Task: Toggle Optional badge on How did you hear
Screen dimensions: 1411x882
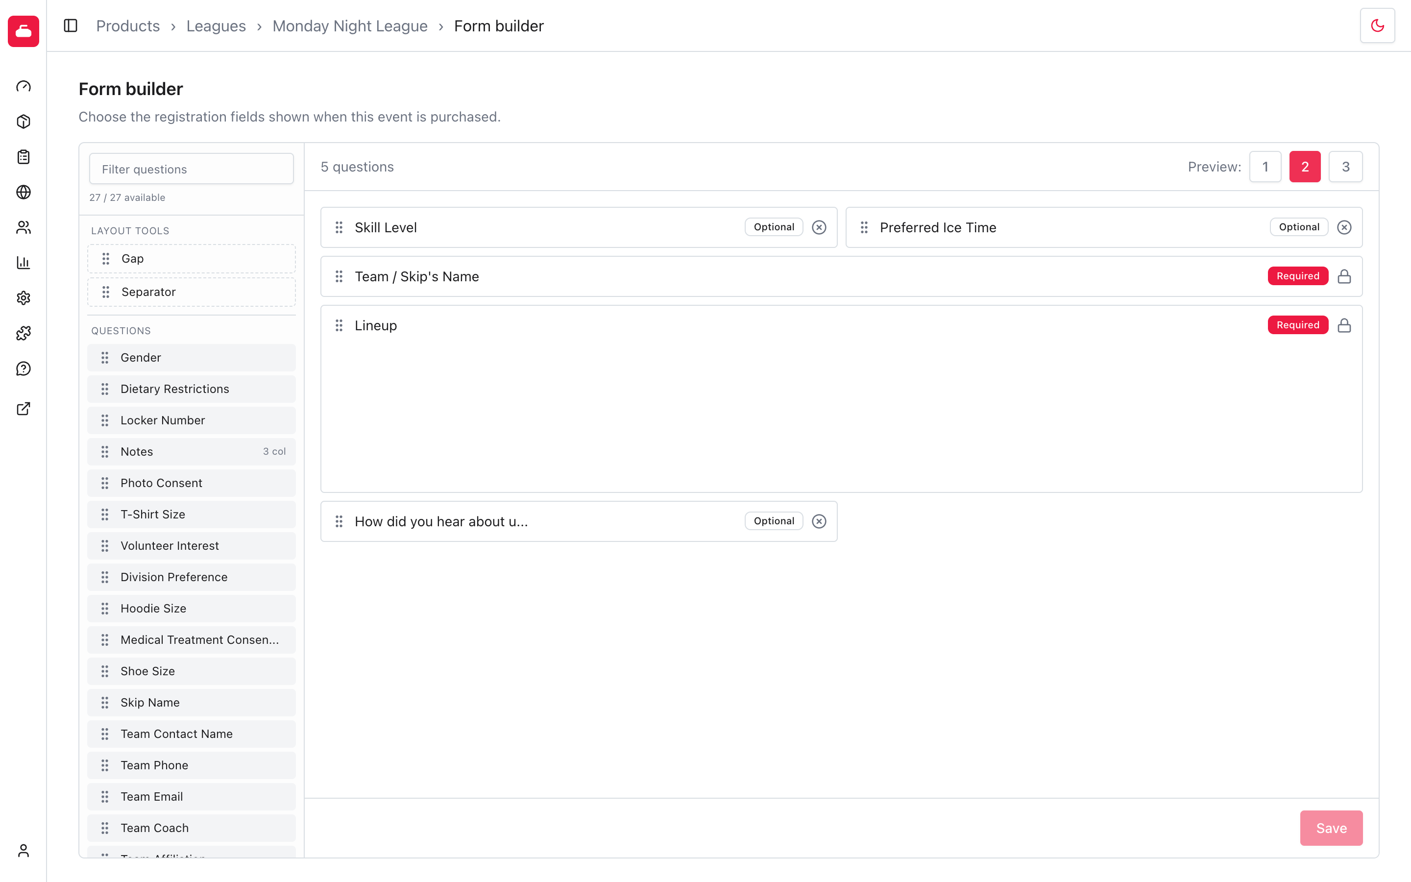Action: pos(774,521)
